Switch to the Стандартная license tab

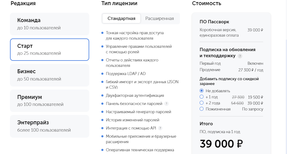pos(121,18)
